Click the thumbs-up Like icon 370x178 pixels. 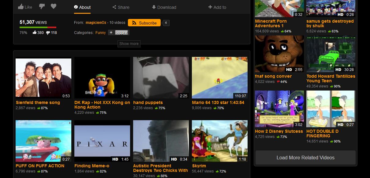pyautogui.click(x=21, y=7)
